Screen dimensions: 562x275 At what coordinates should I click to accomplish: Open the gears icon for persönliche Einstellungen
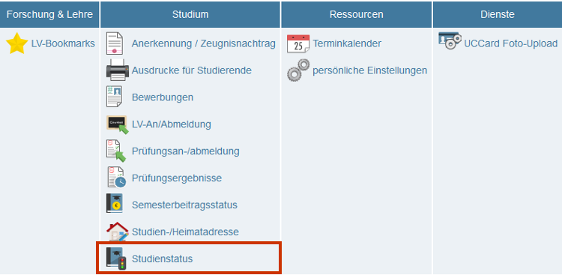pos(298,70)
